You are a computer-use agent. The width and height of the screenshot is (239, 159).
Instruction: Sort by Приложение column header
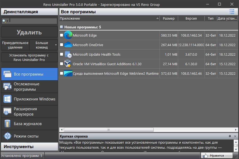click(109, 18)
